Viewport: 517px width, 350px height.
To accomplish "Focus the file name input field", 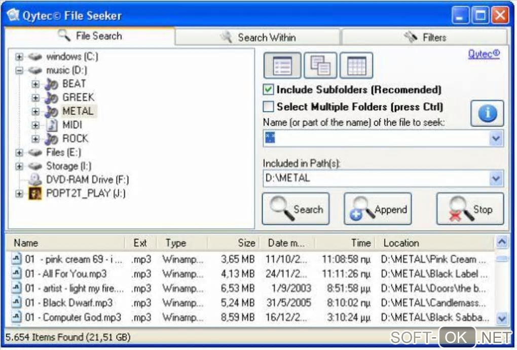I will coord(377,138).
